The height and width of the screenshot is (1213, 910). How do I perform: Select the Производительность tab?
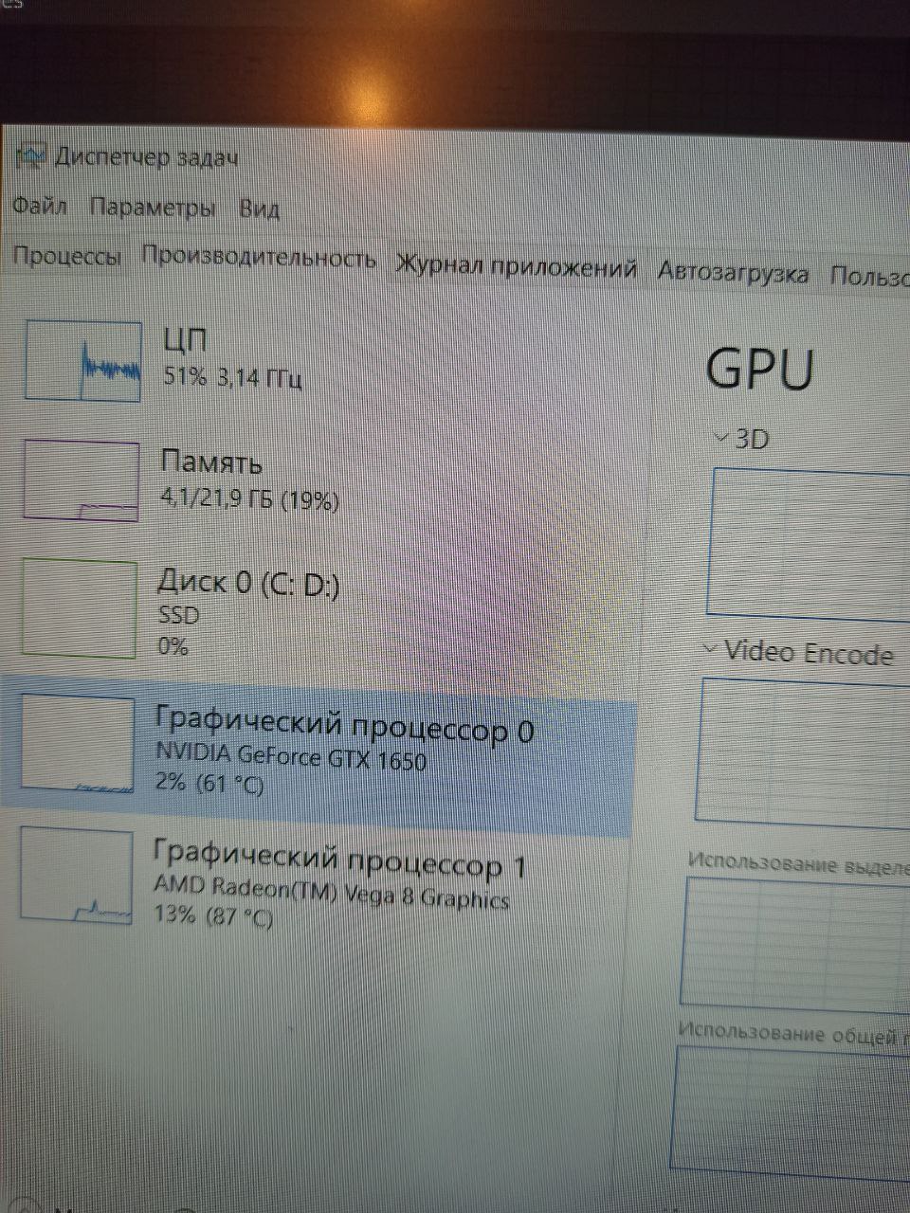point(259,258)
